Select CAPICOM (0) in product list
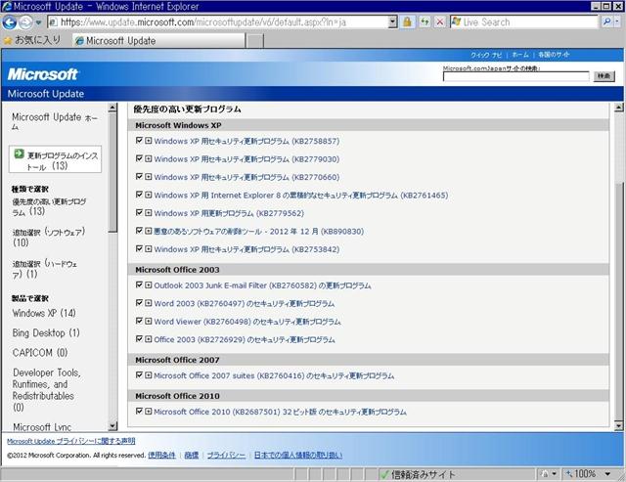 click(40, 353)
